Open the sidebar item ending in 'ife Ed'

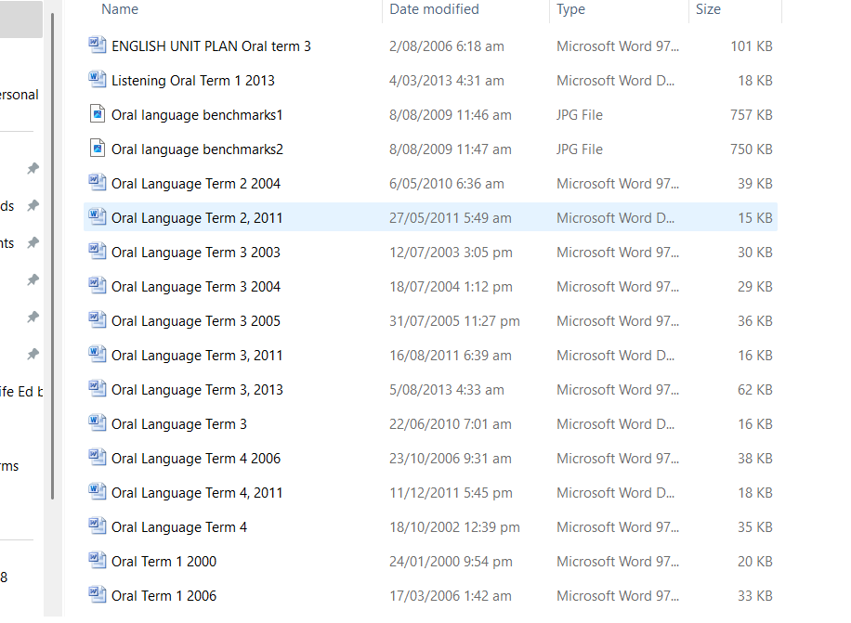pyautogui.click(x=21, y=392)
